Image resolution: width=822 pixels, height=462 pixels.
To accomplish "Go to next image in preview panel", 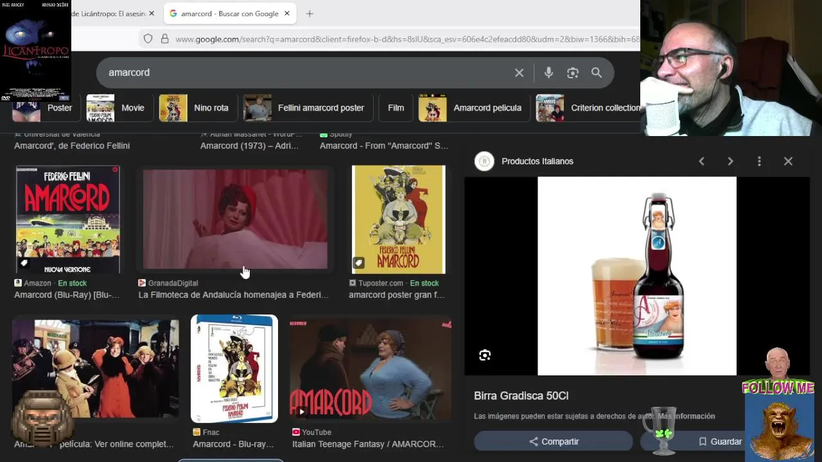I will coord(730,162).
